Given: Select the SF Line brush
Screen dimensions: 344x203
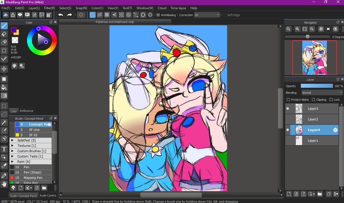Looking at the screenshot, I should [33, 129].
